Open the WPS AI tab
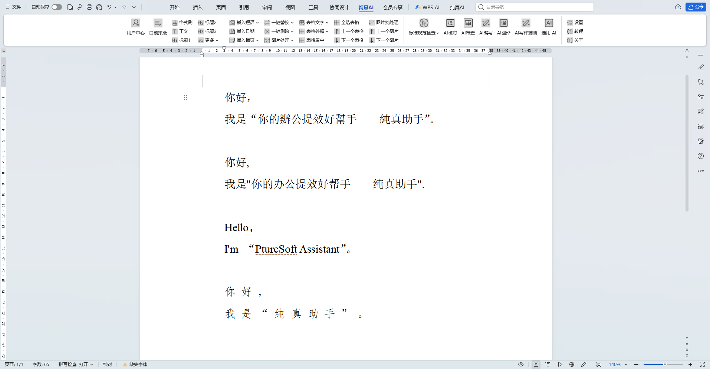 point(427,7)
